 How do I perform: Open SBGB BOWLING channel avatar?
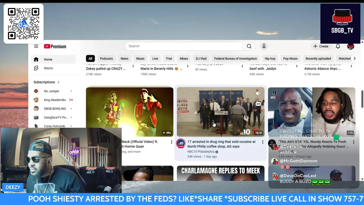[x=36, y=108]
